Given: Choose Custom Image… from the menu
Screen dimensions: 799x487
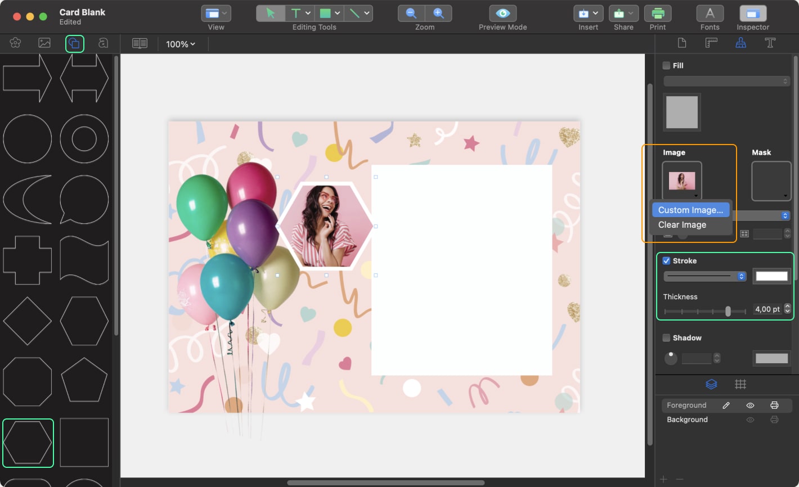Looking at the screenshot, I should pyautogui.click(x=690, y=210).
